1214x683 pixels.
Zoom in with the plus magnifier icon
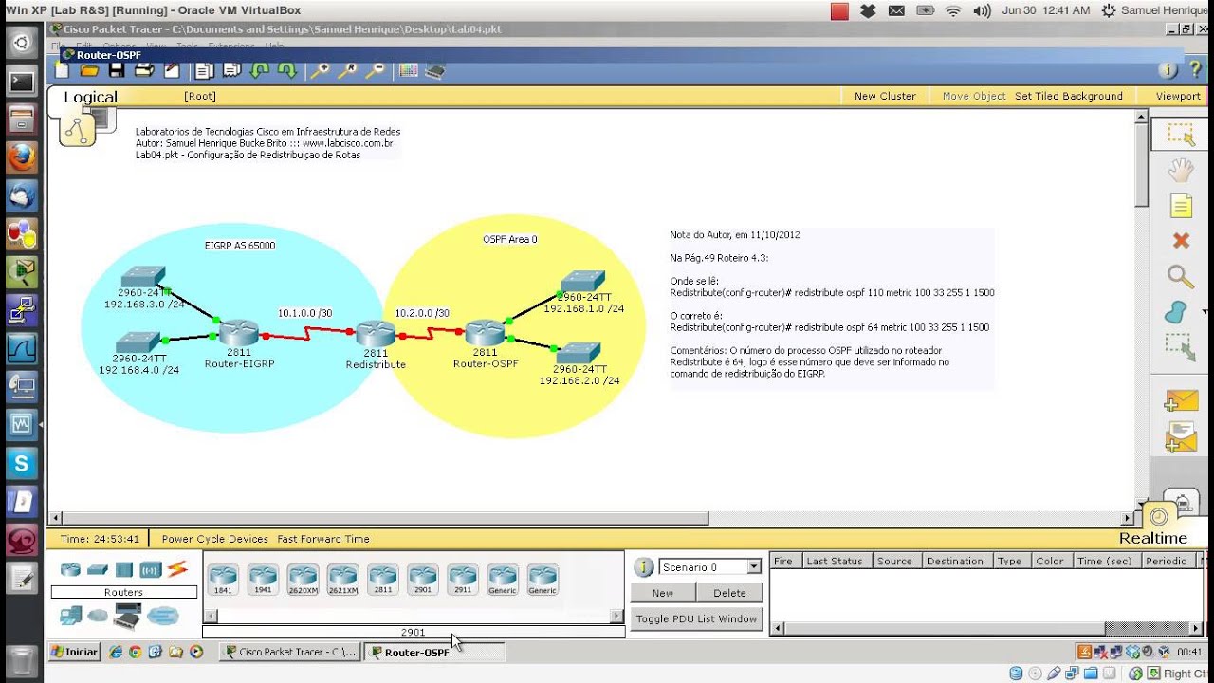[x=320, y=70]
